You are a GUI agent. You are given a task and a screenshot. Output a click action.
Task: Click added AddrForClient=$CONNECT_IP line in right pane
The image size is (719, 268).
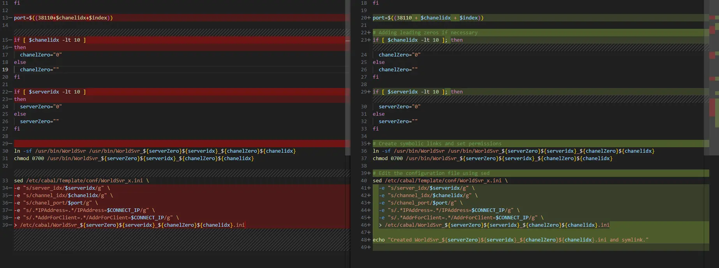pyautogui.click(x=461, y=217)
